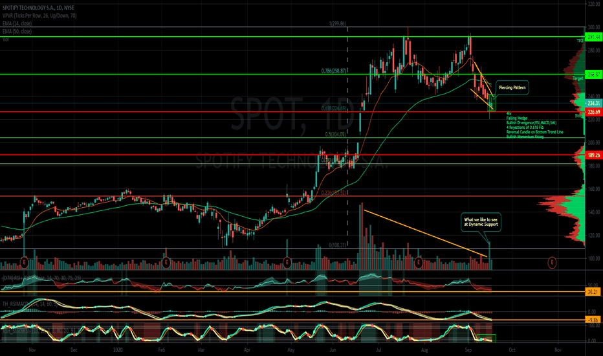Viewport: 603px width, 356px height.
Task: Click the 1(299.86) Fibonacci level label
Action: (337, 23)
